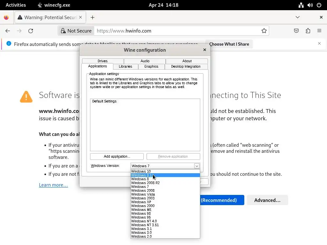Switch to the Libraries tab
This screenshot has height=245, width=327.
(125, 66)
